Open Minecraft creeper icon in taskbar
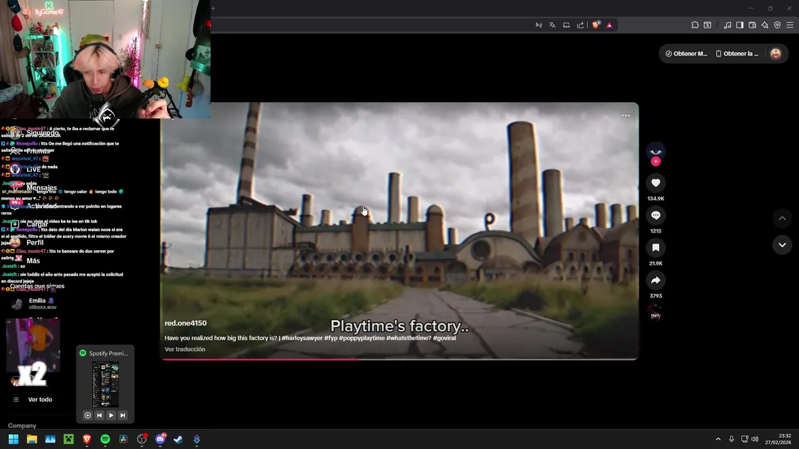Screen dimensions: 799x449 [x=69, y=439]
